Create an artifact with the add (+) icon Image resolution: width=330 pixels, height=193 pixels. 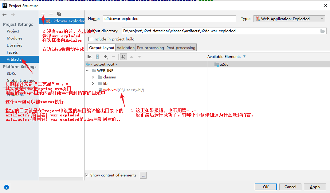point(43,14)
